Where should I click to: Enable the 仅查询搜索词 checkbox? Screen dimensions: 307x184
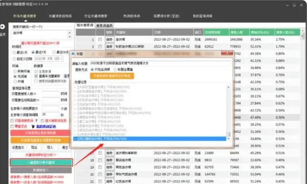tap(12, 121)
